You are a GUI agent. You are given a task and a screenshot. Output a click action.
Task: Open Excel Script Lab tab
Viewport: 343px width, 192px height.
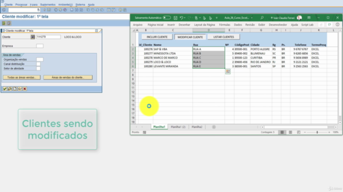coord(307,25)
